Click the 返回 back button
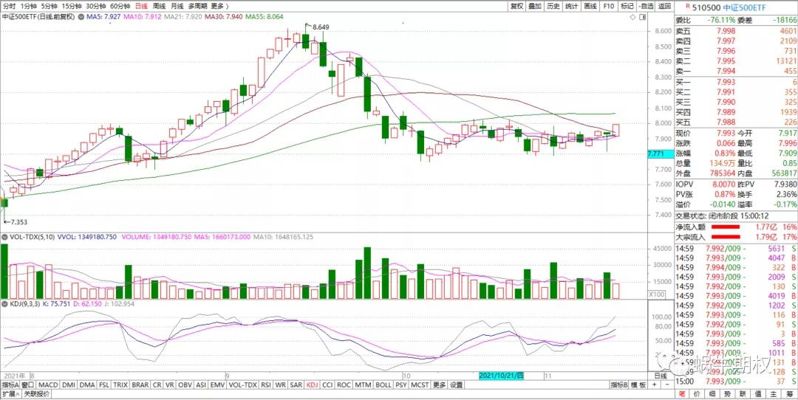 click(x=664, y=6)
